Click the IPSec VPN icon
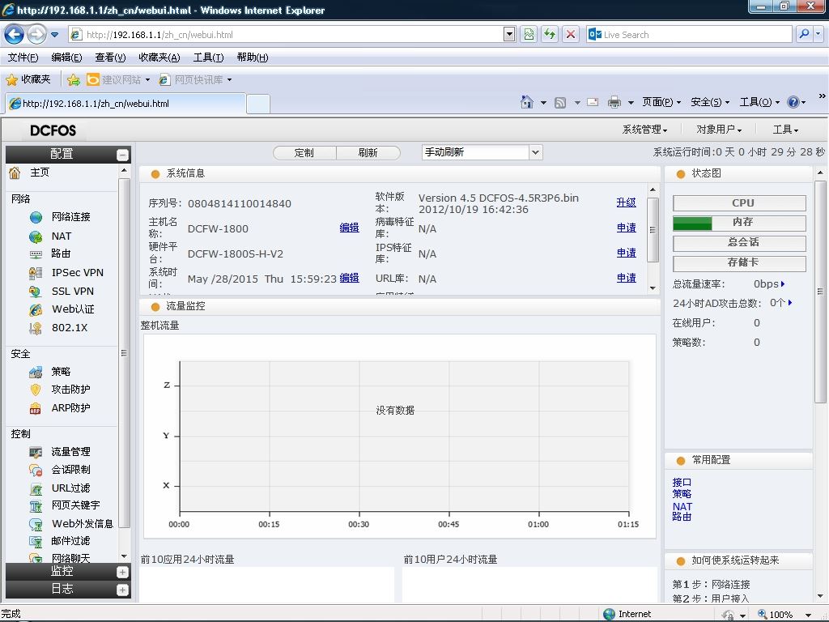Image resolution: width=829 pixels, height=622 pixels. tap(36, 273)
